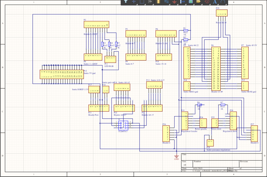The width and height of the screenshot is (267, 177).
Task: Select the P29 connector at top right
Action: 221,13
